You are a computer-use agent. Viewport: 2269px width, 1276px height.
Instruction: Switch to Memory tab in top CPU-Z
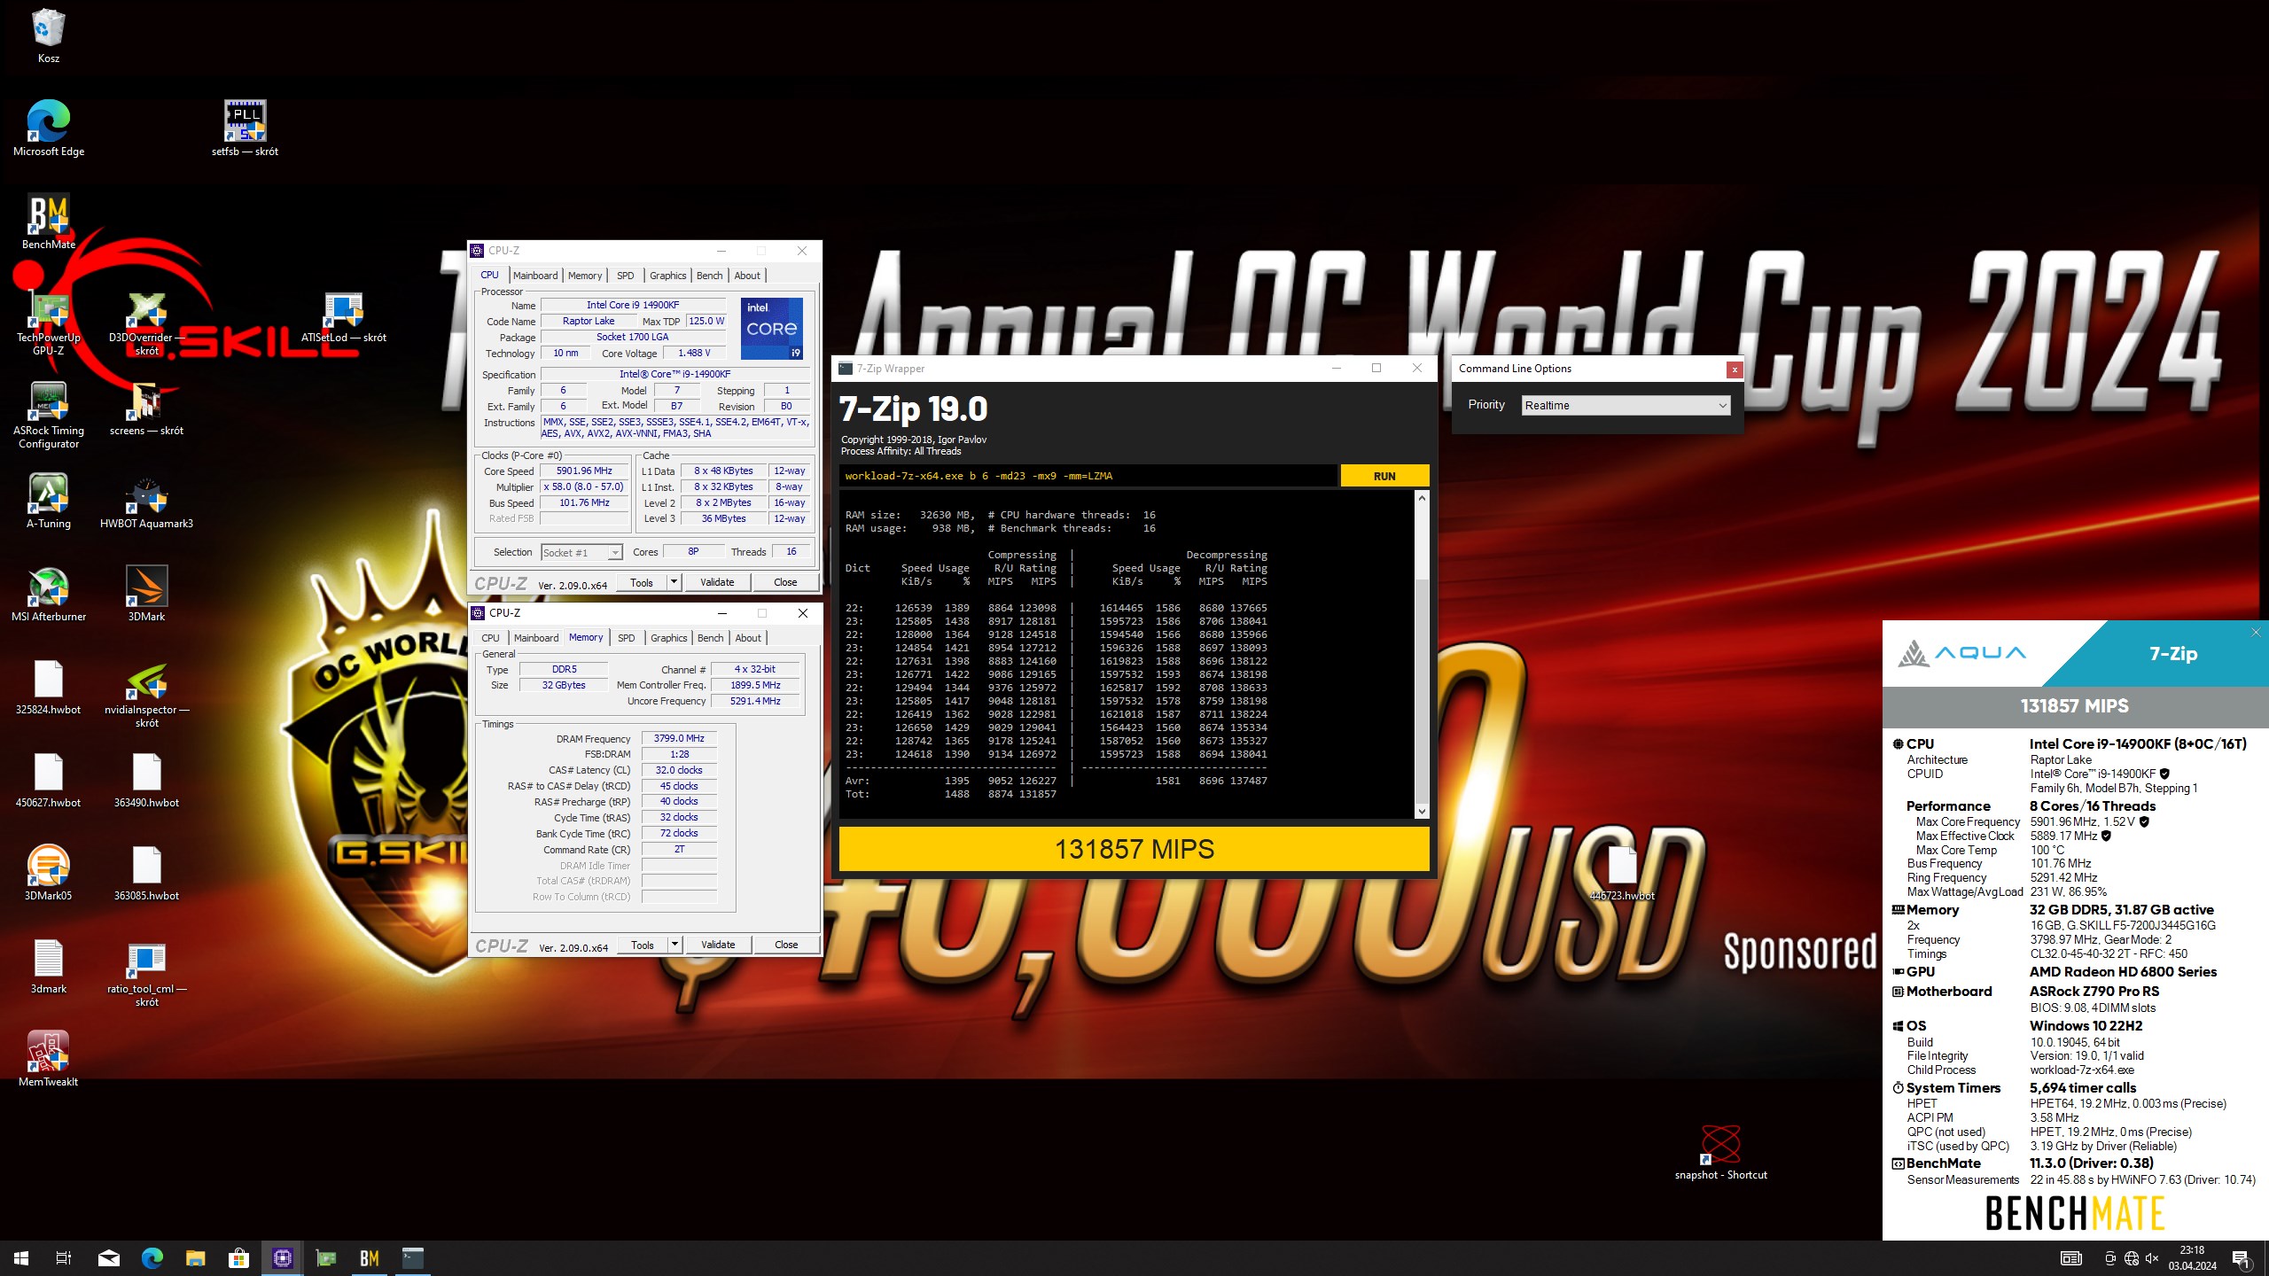(x=585, y=276)
